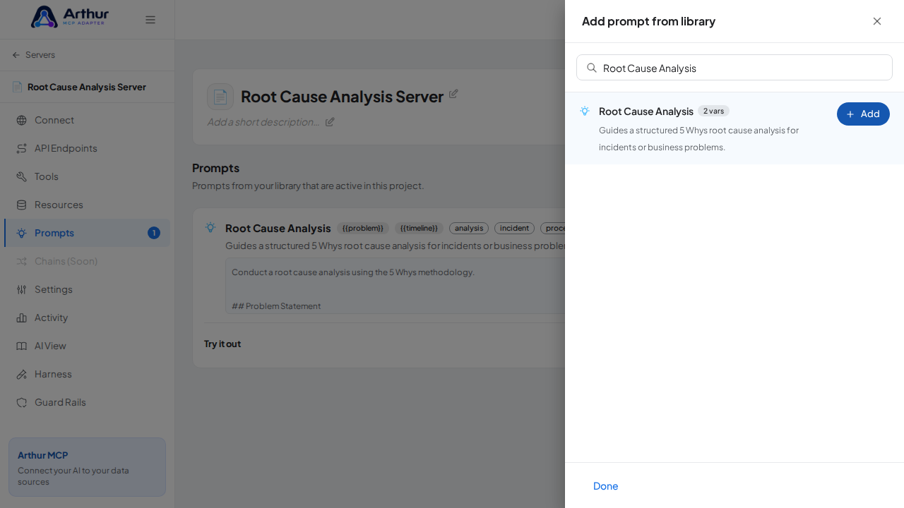Click the magnifier search icon
Viewport: 904px width, 508px height.
pos(592,68)
